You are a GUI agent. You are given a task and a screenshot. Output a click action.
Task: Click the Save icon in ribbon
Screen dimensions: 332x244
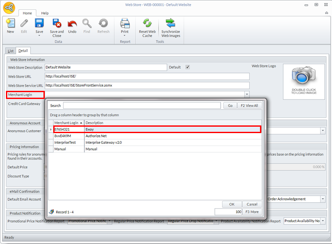(39, 23)
